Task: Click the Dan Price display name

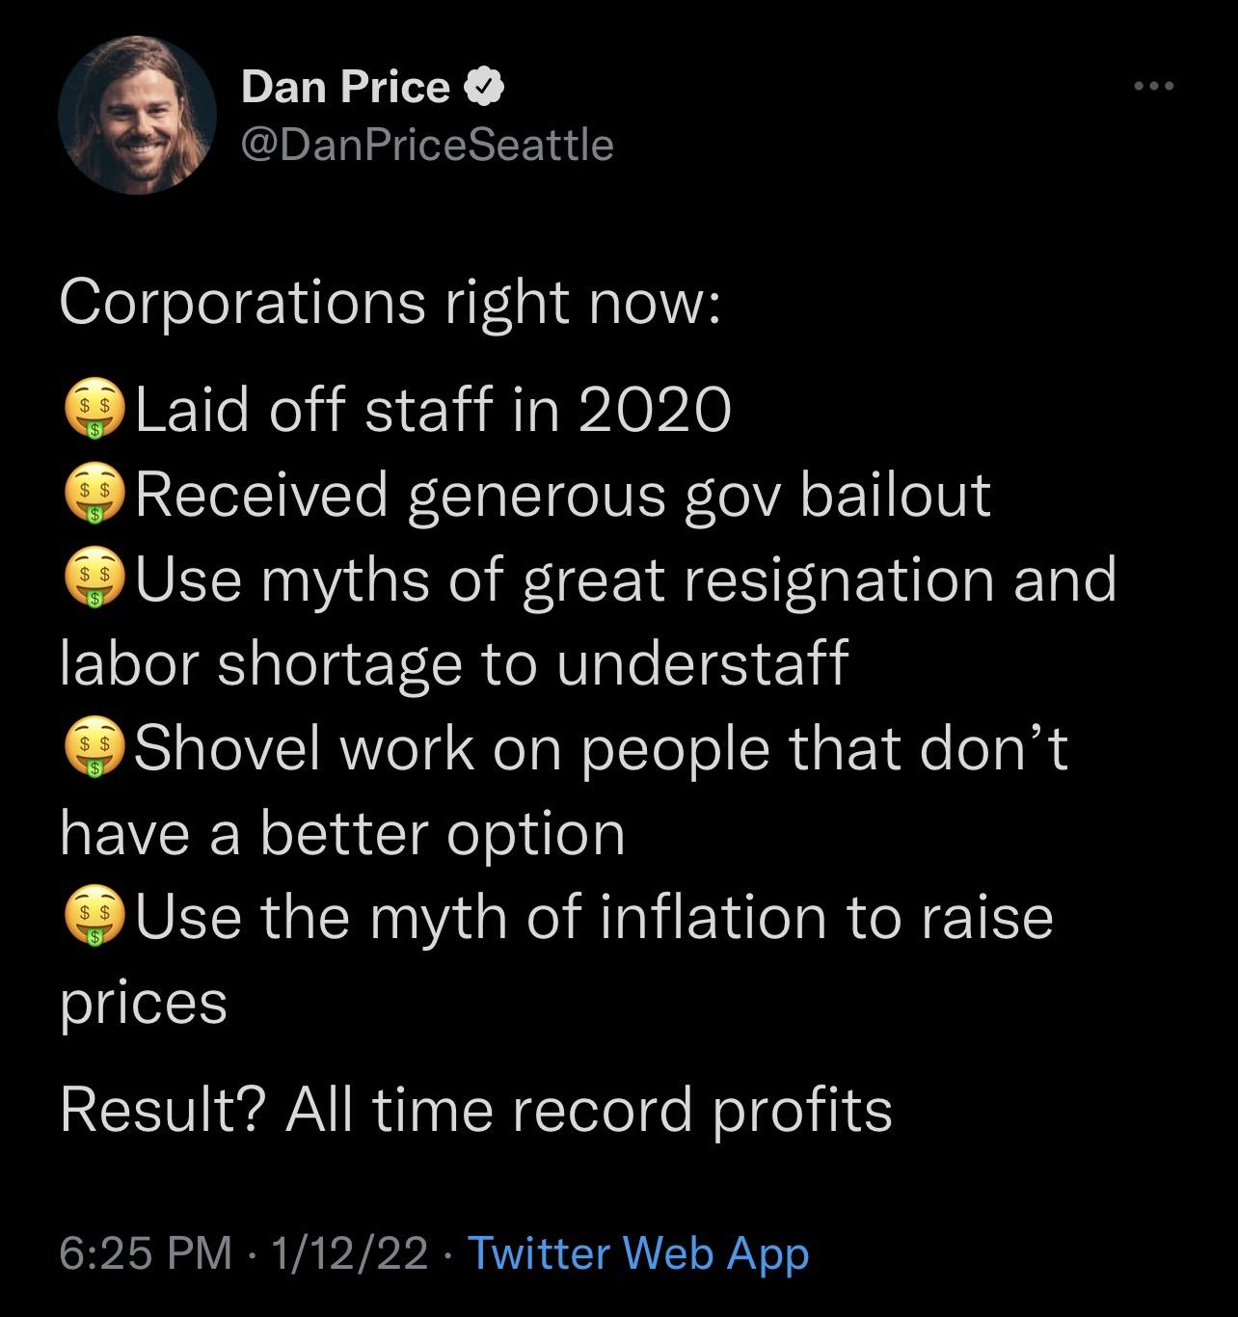Action: [x=345, y=88]
